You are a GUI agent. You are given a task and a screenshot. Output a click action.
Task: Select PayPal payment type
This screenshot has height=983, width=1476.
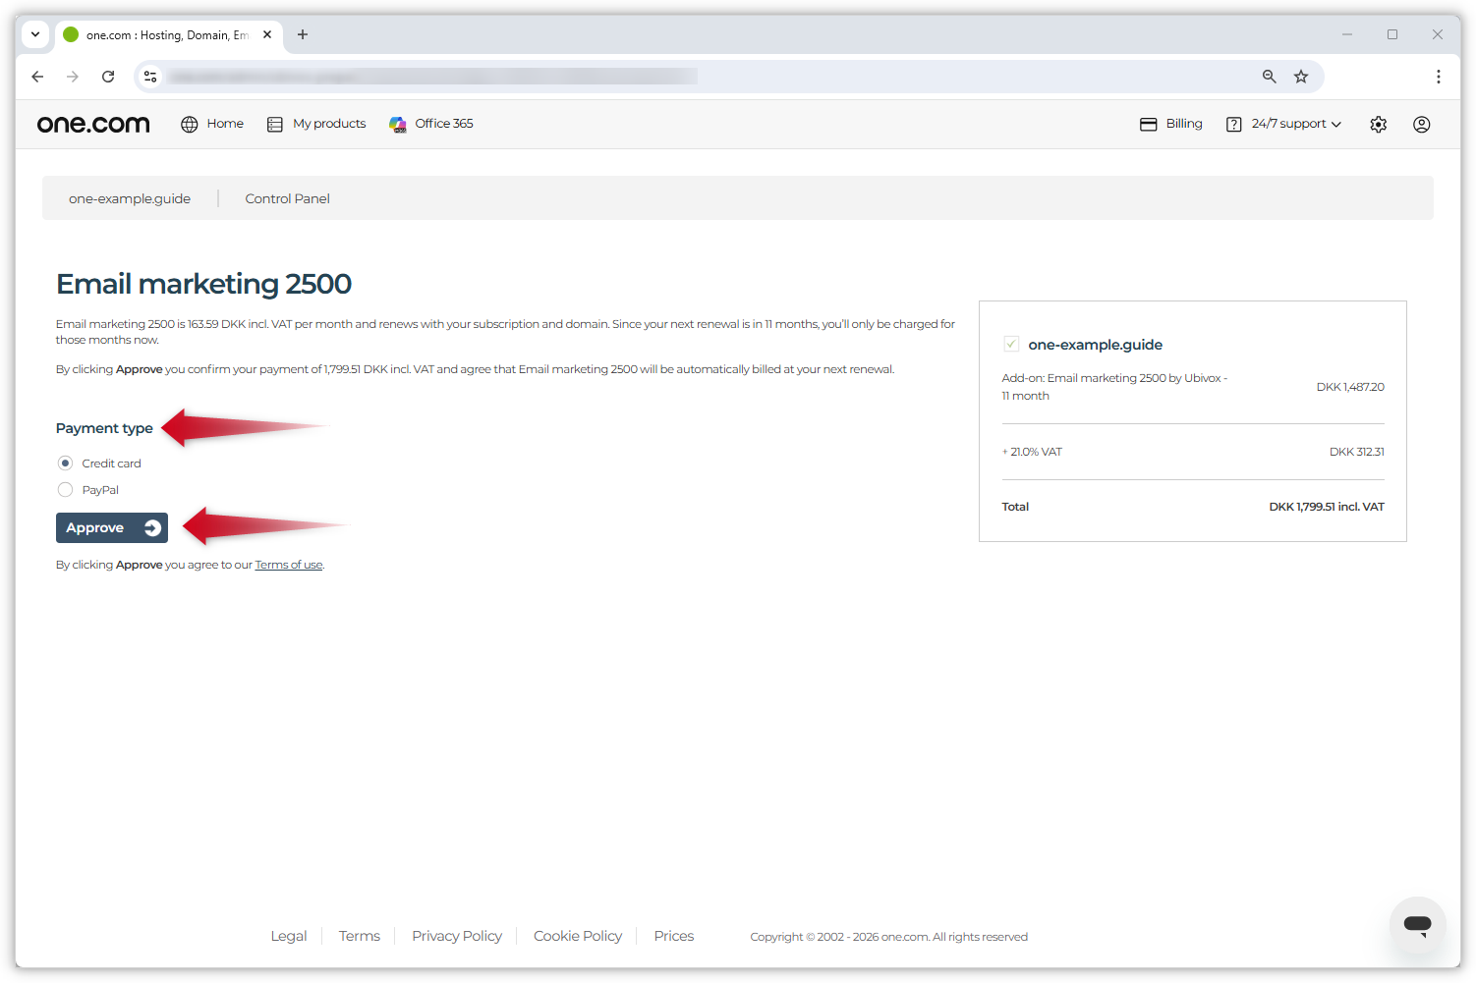[x=66, y=490]
